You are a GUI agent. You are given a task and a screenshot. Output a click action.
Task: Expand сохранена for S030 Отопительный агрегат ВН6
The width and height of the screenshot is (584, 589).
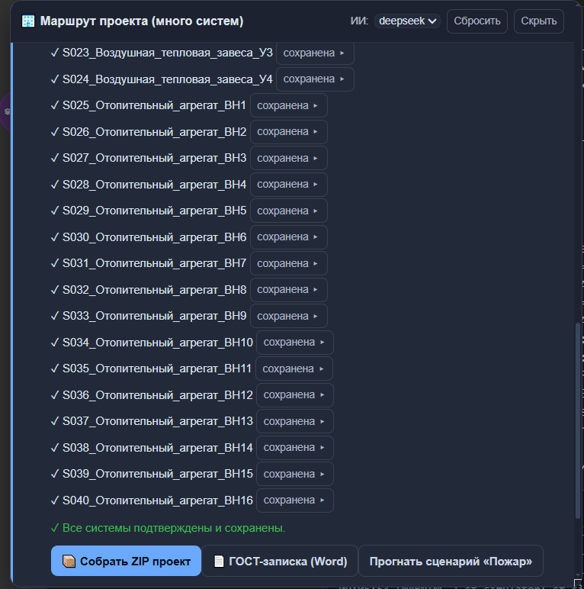pyautogui.click(x=289, y=237)
